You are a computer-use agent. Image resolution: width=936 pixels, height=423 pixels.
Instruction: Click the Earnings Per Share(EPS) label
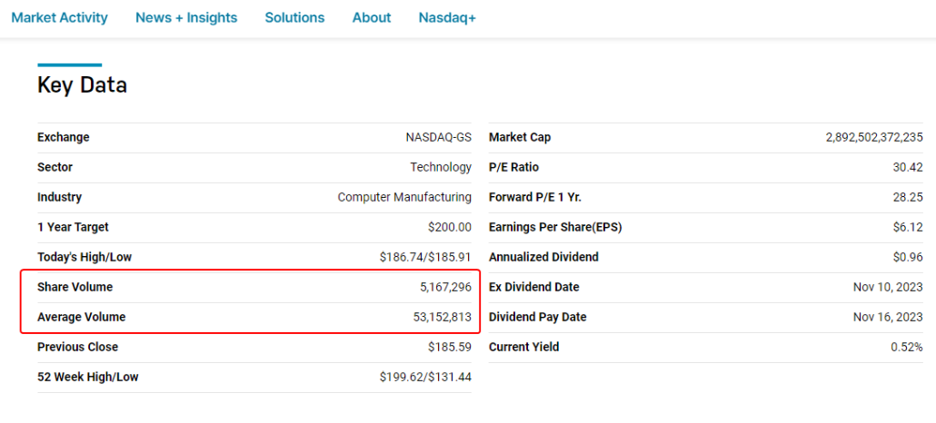555,227
